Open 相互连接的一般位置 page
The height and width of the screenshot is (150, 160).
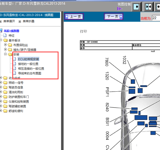click(x=31, y=69)
